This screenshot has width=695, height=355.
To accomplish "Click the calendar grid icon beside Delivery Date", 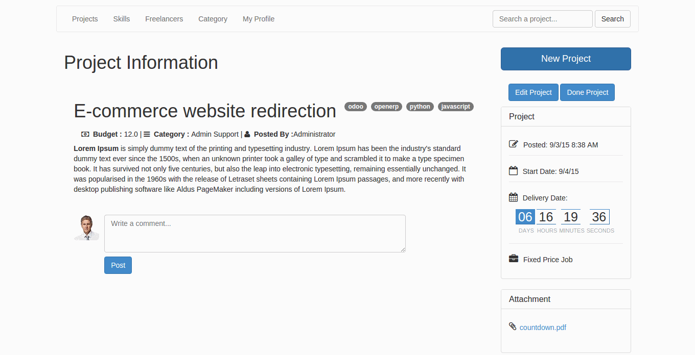I will (514, 197).
